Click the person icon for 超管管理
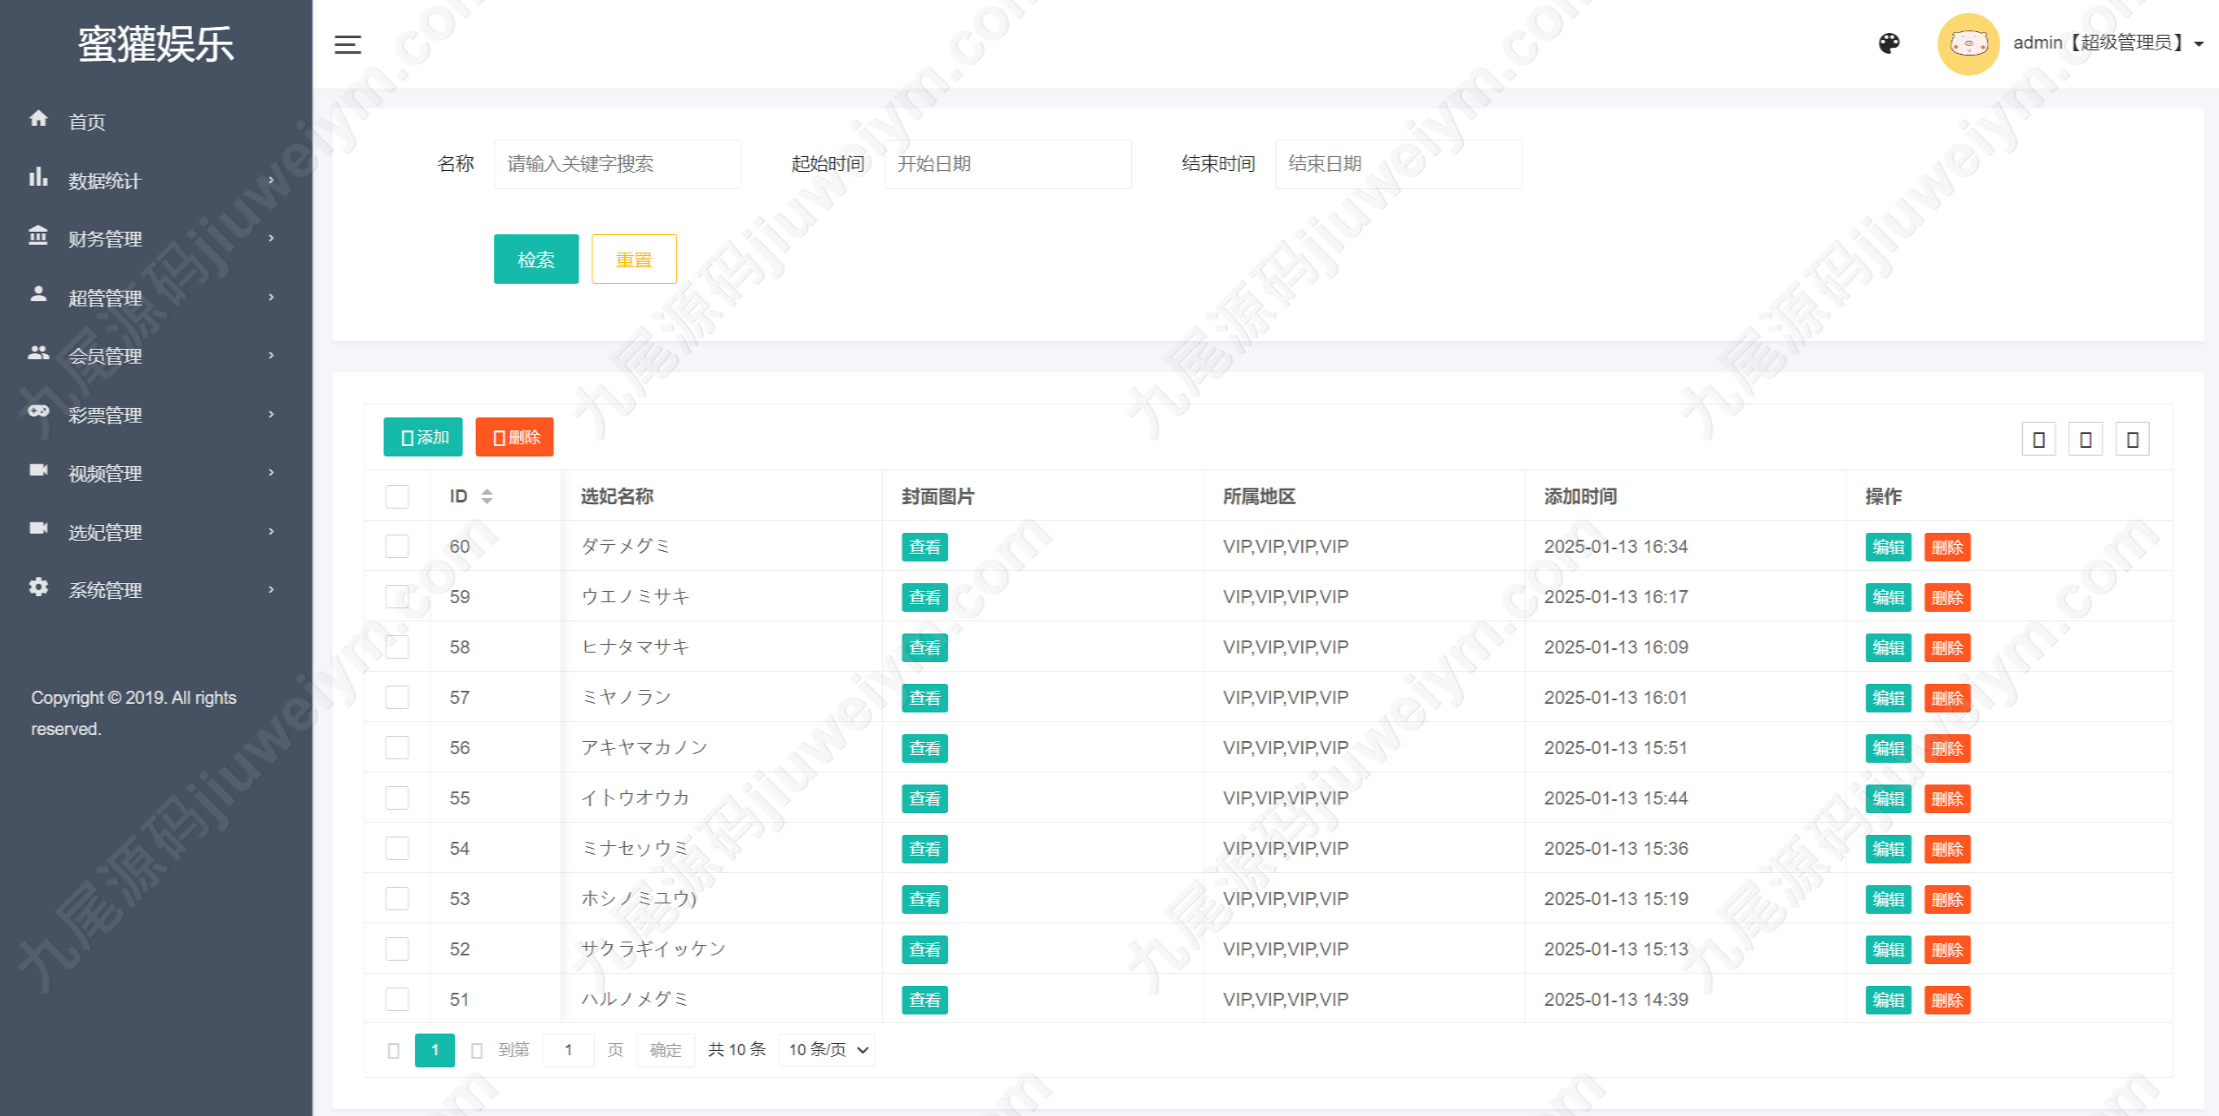 [x=38, y=295]
